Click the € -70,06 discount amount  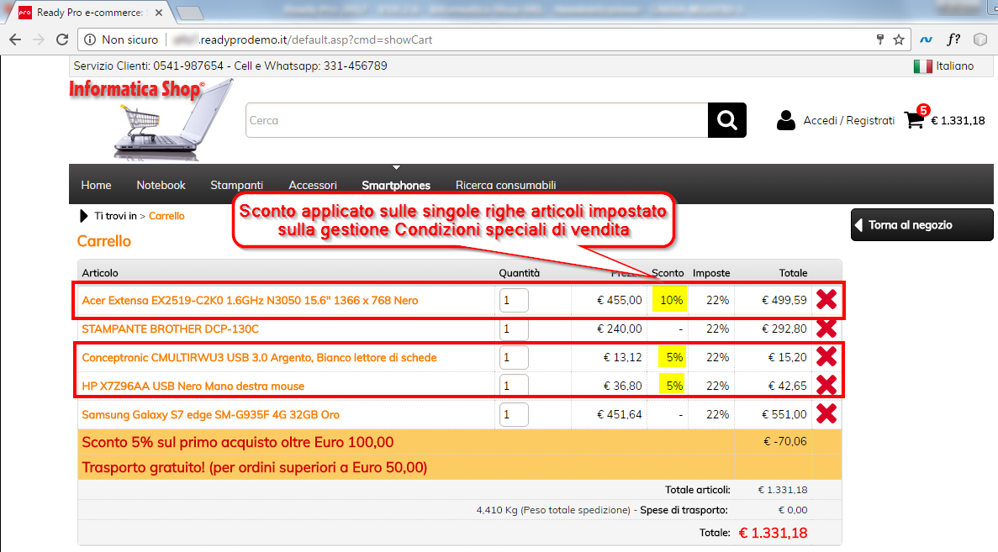[784, 441]
